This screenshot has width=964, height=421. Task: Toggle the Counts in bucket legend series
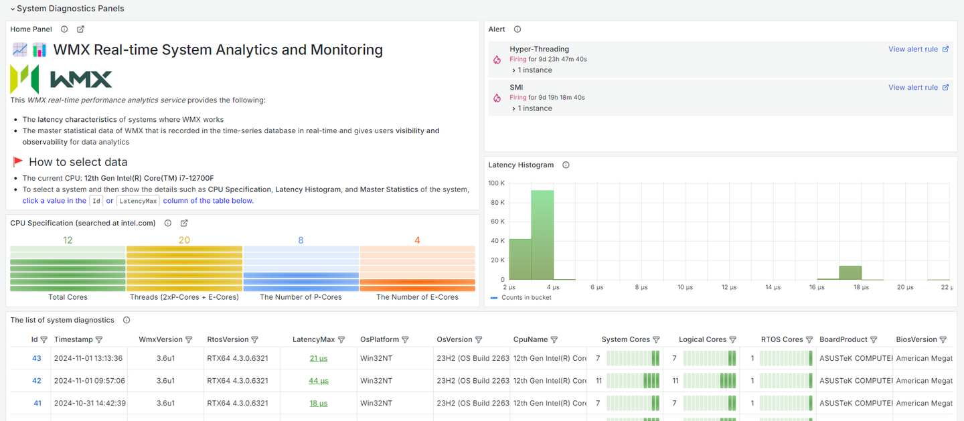[526, 298]
